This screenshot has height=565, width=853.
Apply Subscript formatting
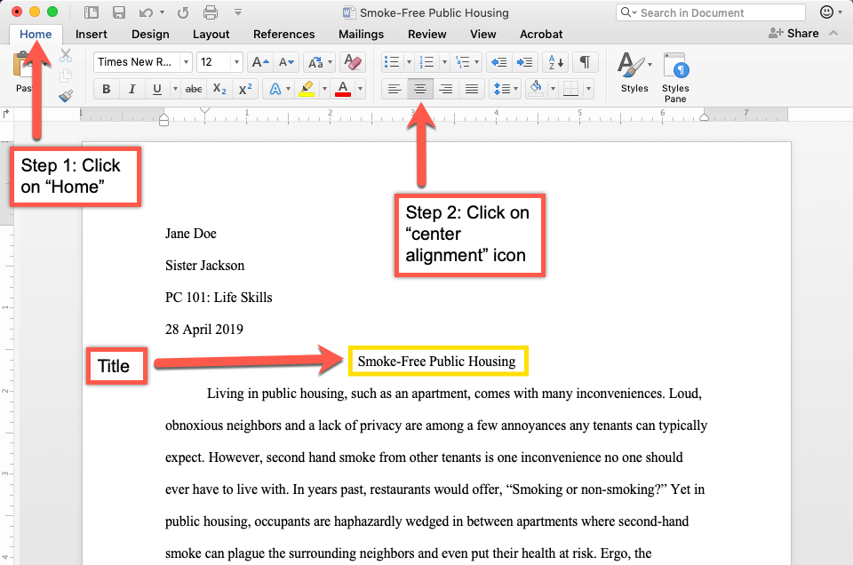tap(219, 89)
